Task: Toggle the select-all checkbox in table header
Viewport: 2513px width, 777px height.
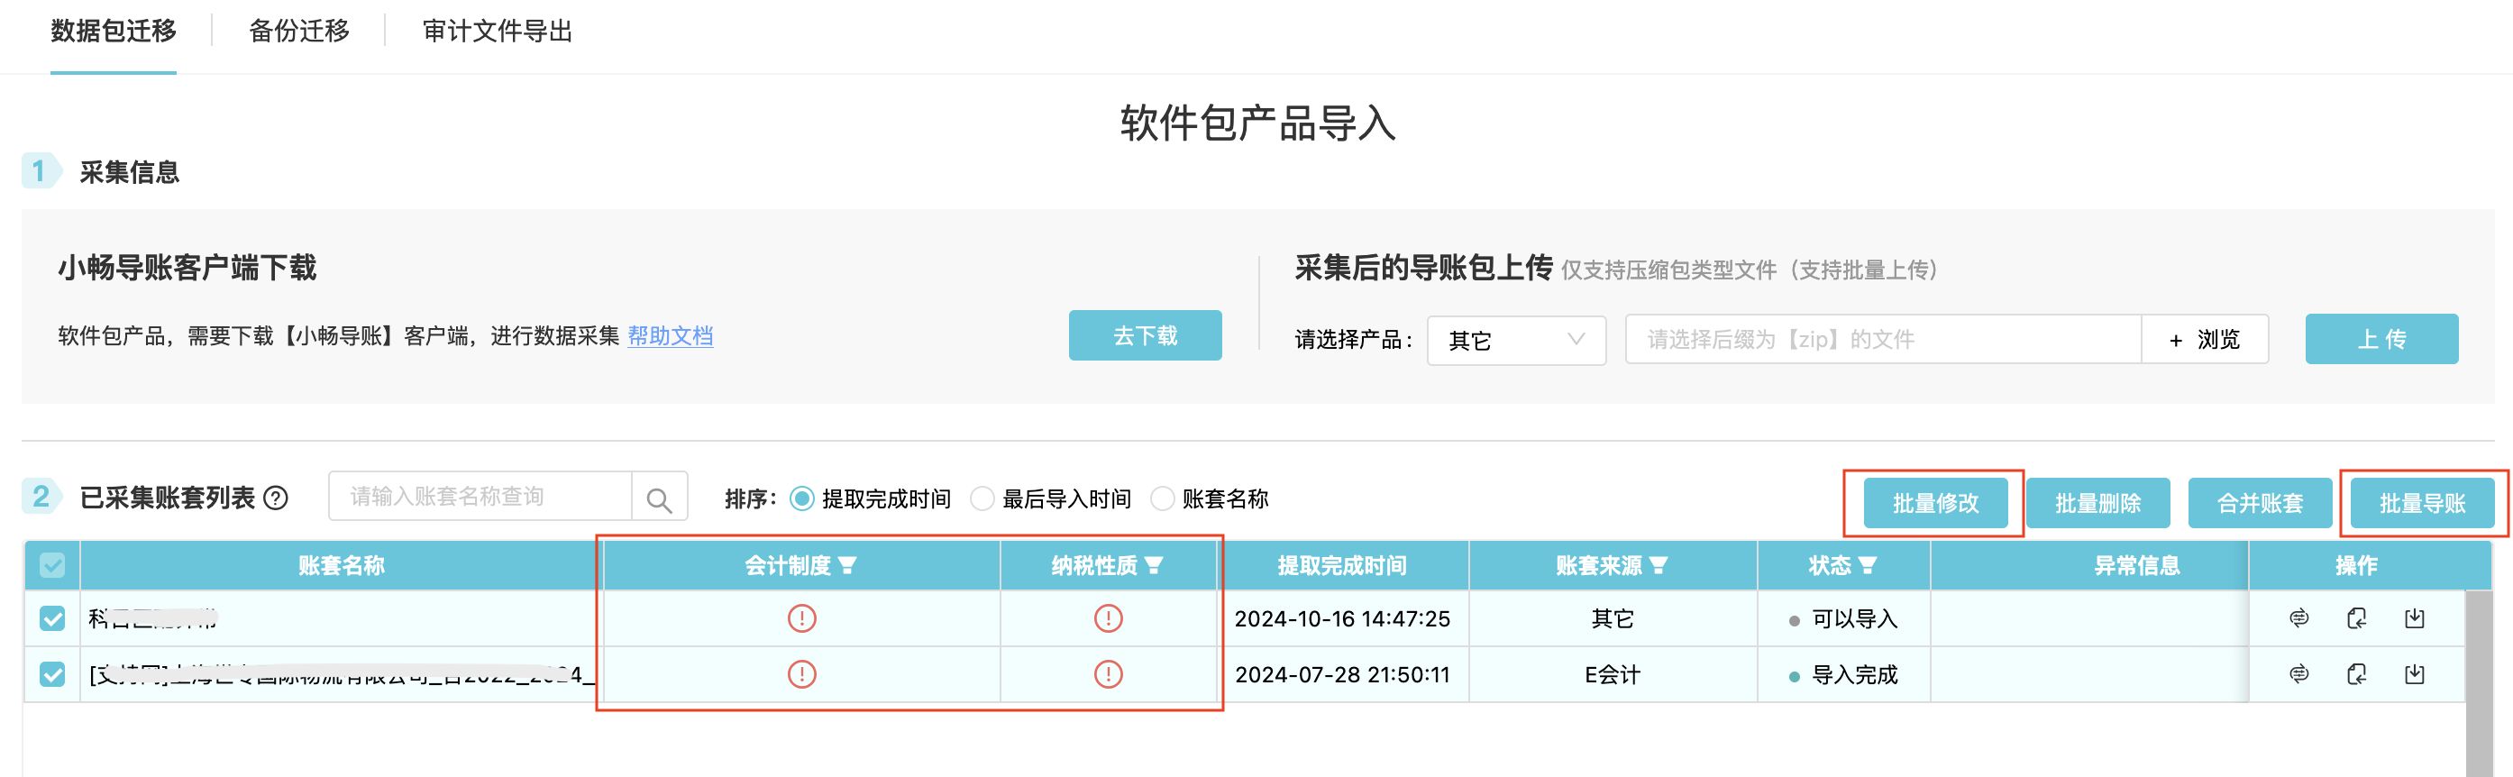Action: click(x=52, y=565)
